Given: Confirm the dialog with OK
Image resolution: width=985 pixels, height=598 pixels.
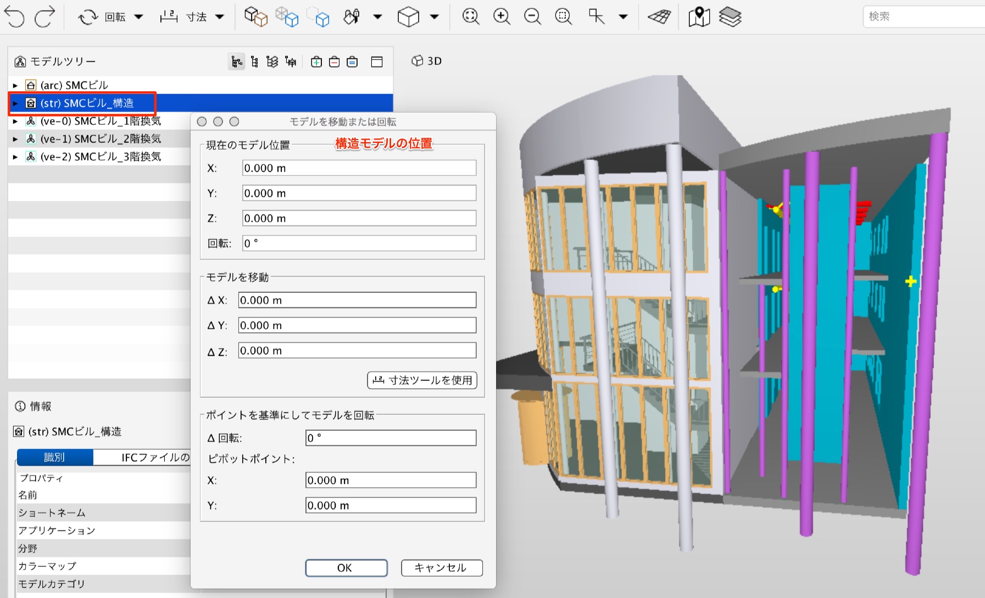Looking at the screenshot, I should [x=346, y=568].
